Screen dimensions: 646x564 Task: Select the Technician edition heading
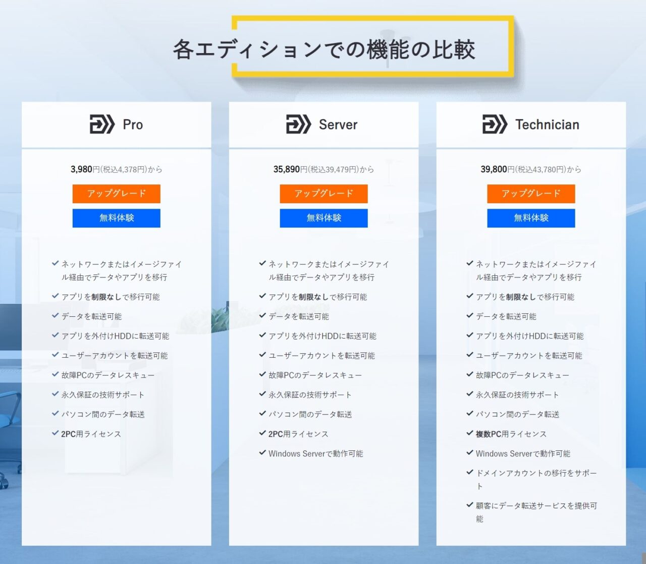pos(547,125)
